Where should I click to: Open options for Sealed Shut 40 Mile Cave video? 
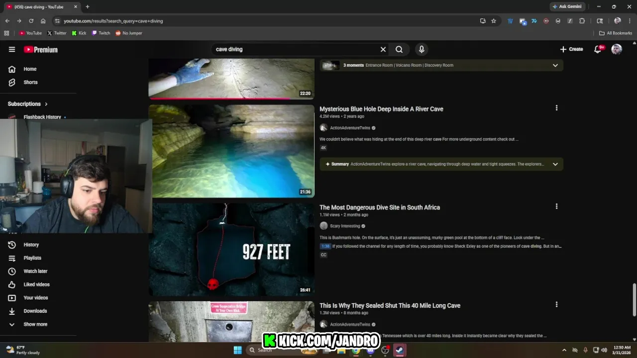point(556,304)
